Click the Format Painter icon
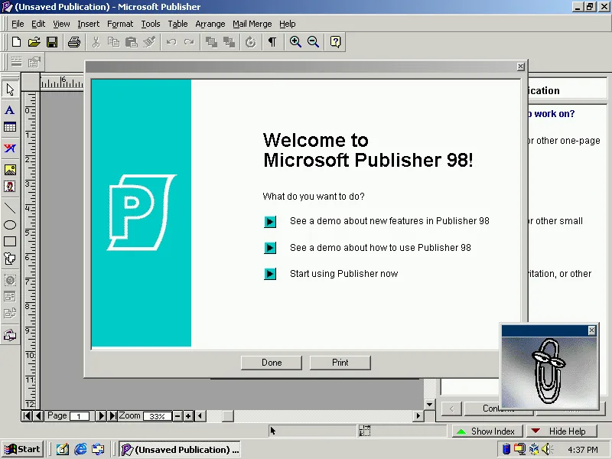612x459 pixels. point(148,42)
